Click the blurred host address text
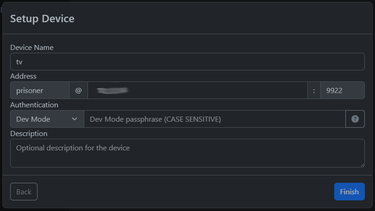 (x=112, y=90)
